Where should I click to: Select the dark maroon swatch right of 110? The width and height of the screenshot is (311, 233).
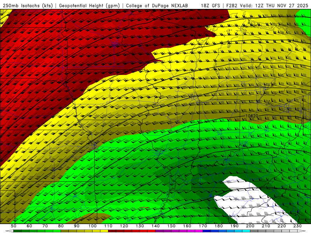click(112, 231)
